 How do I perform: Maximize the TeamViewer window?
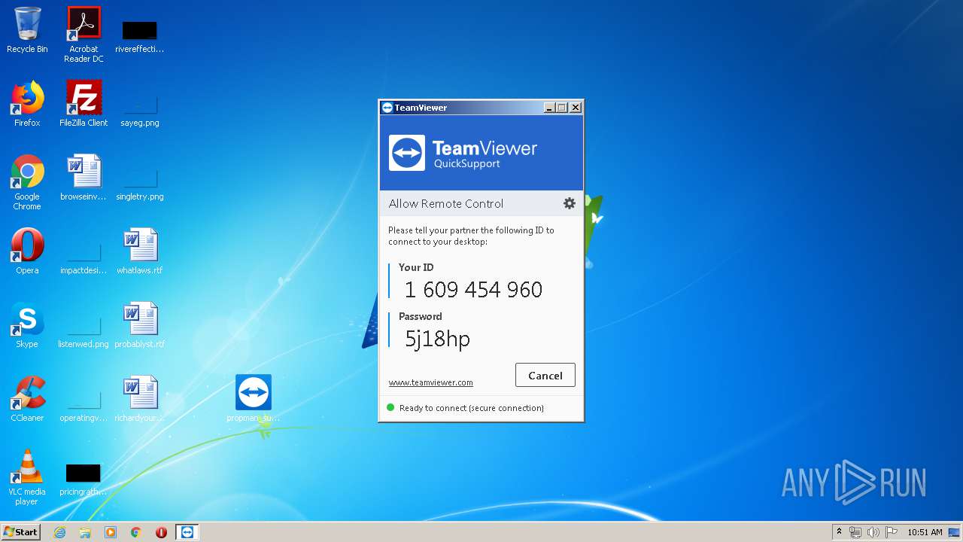click(x=562, y=108)
